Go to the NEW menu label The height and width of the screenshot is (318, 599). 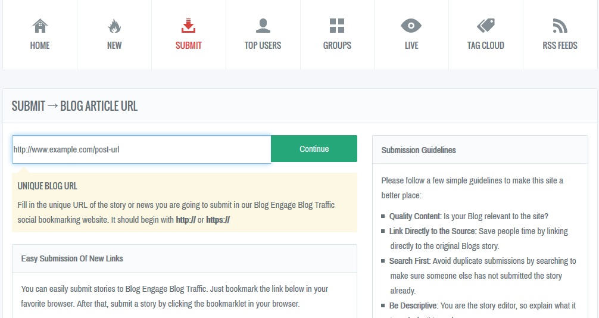coord(114,45)
